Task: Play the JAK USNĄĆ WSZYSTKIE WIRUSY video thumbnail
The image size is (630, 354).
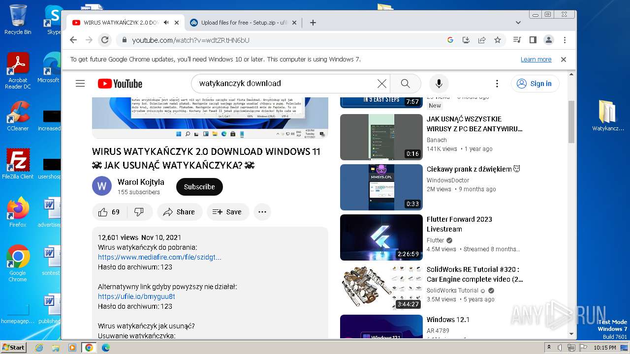Action: point(381,137)
